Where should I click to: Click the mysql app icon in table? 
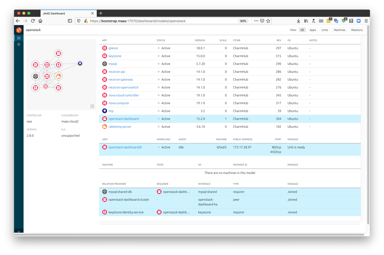click(x=105, y=64)
